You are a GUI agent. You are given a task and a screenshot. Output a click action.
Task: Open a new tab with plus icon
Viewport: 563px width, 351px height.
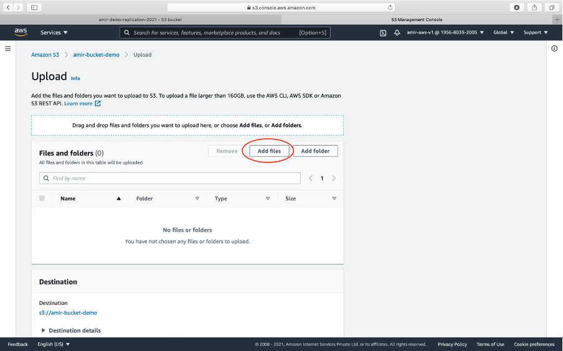tap(557, 19)
